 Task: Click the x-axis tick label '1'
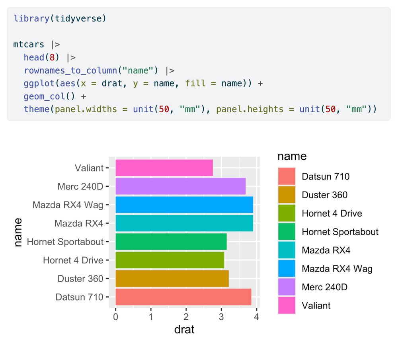click(151, 317)
